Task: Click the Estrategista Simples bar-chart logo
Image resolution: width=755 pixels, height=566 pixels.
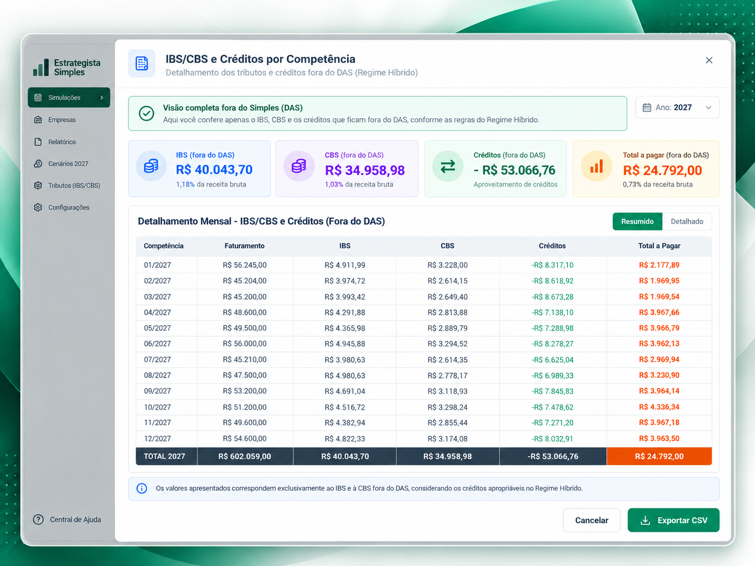Action: [x=41, y=67]
